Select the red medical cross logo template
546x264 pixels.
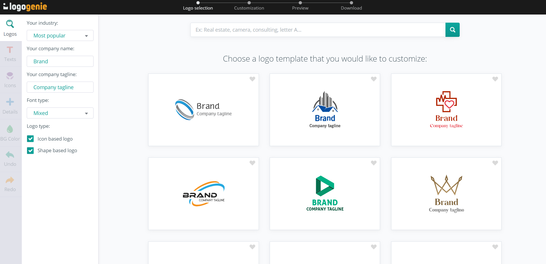tap(446, 110)
